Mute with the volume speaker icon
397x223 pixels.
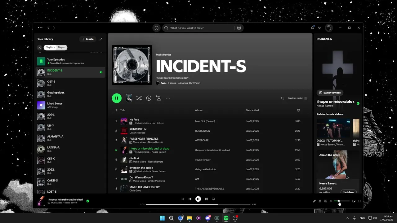(331, 201)
